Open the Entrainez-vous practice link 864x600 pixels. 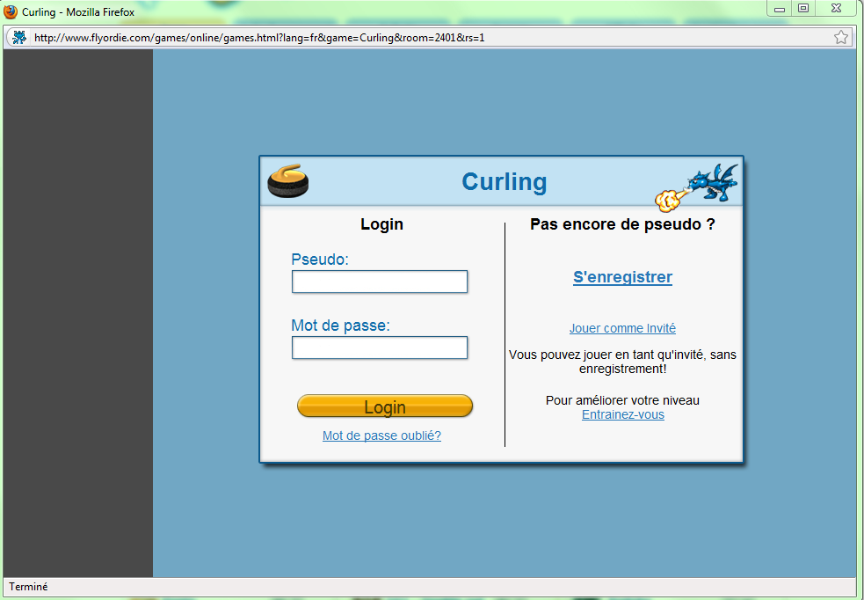[x=623, y=414]
